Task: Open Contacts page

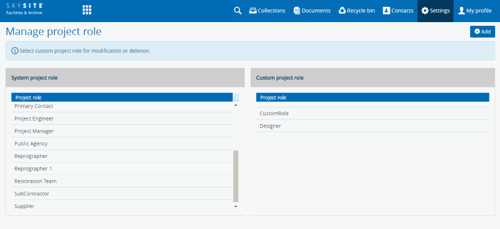Action: (398, 11)
